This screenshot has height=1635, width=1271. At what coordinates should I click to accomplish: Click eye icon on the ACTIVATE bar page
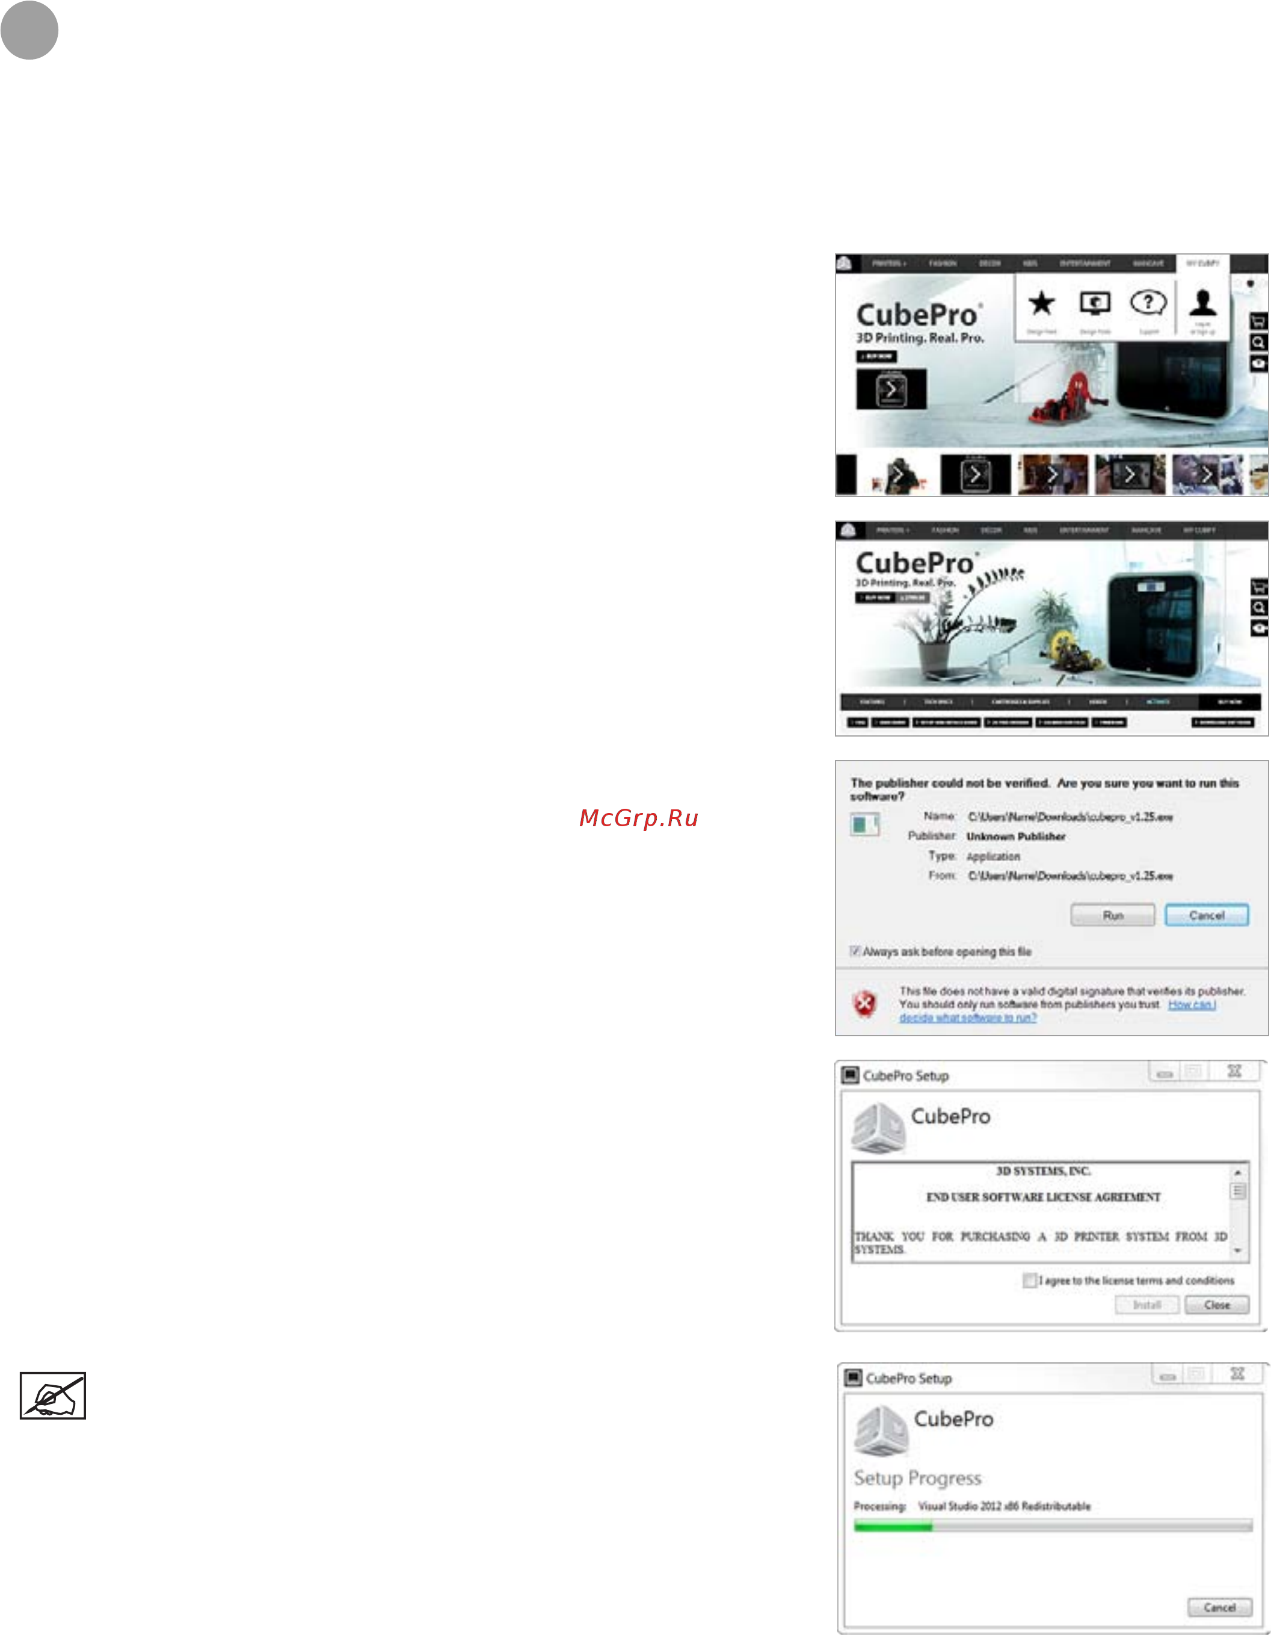tap(1259, 628)
